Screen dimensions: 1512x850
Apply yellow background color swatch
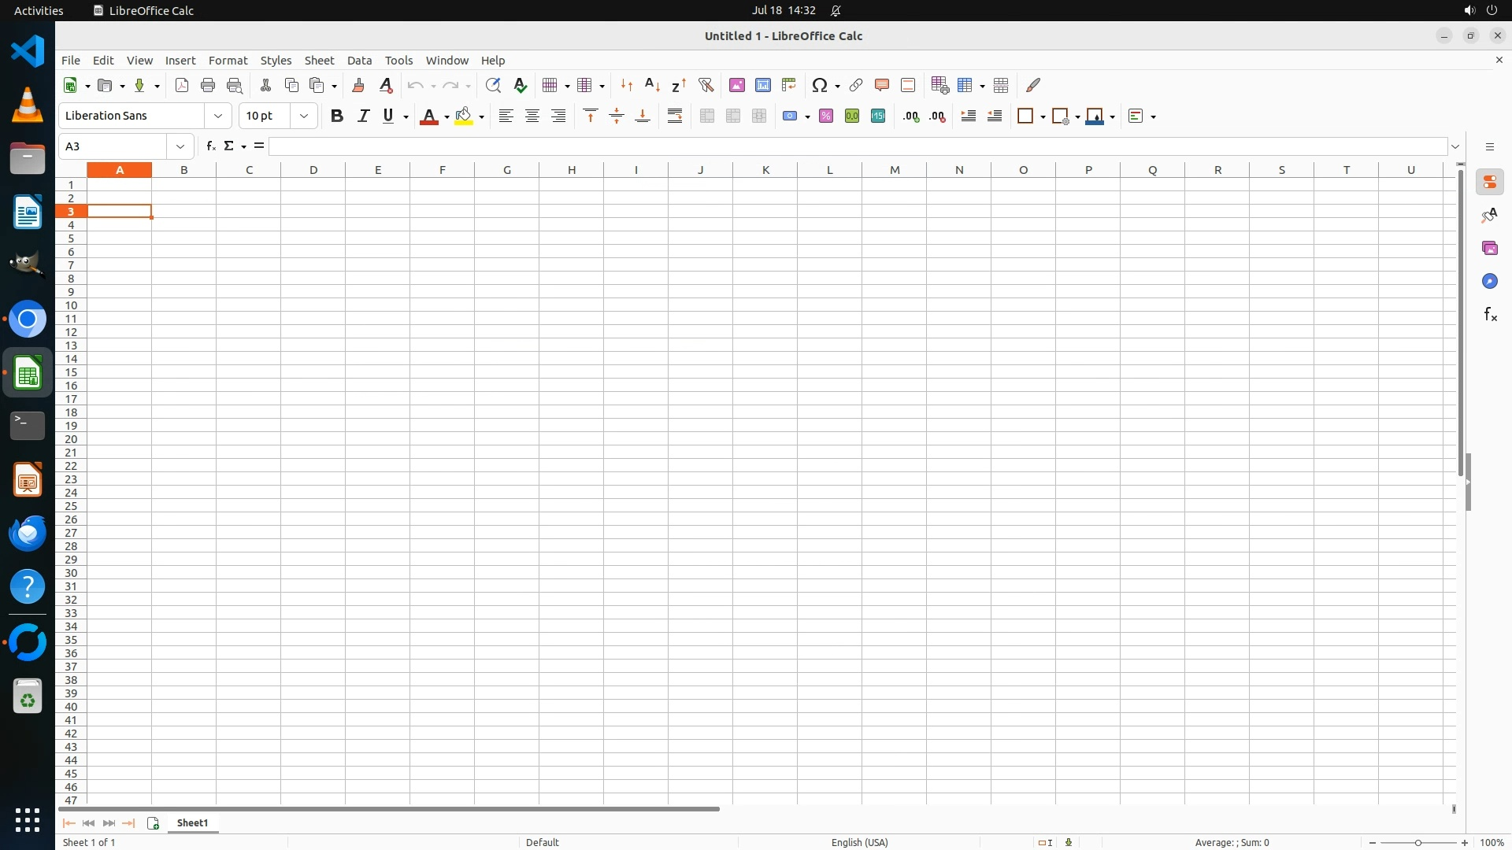coord(464,116)
